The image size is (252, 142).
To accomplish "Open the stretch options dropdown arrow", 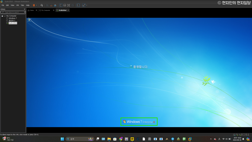I will pos(87,5).
